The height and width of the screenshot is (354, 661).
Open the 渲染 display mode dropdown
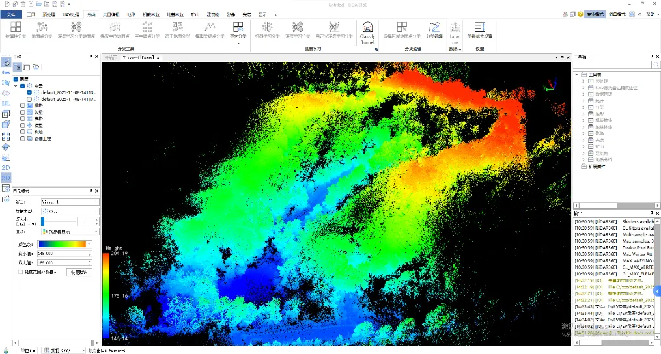[x=70, y=232]
